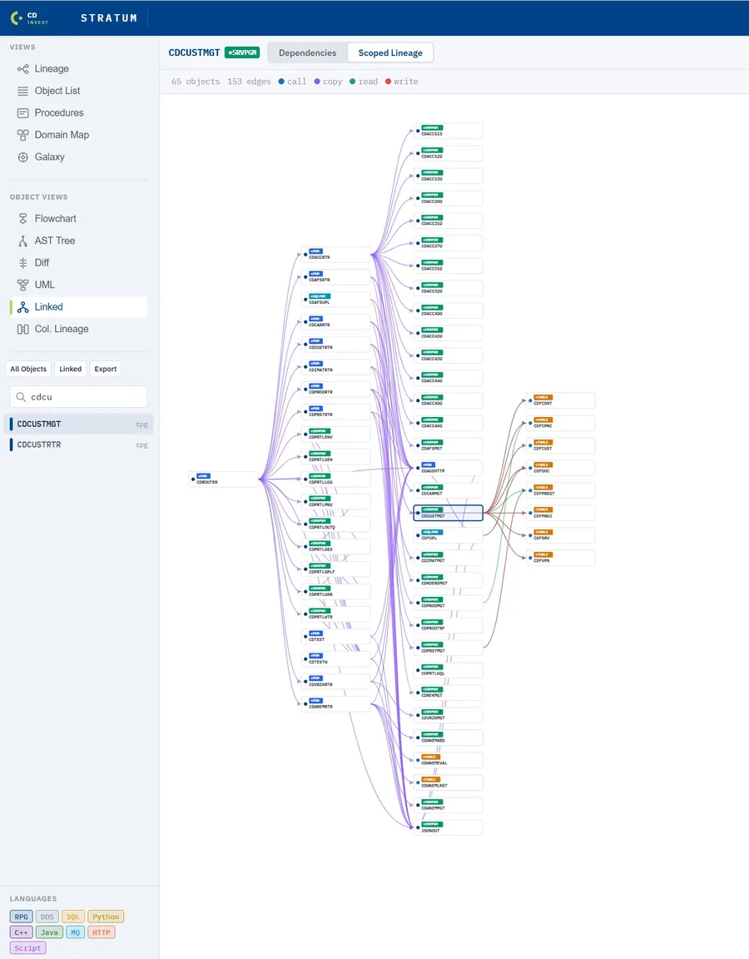The width and height of the screenshot is (749, 959).
Task: Select CDCUSTRTR in the object list
Action: coord(78,445)
